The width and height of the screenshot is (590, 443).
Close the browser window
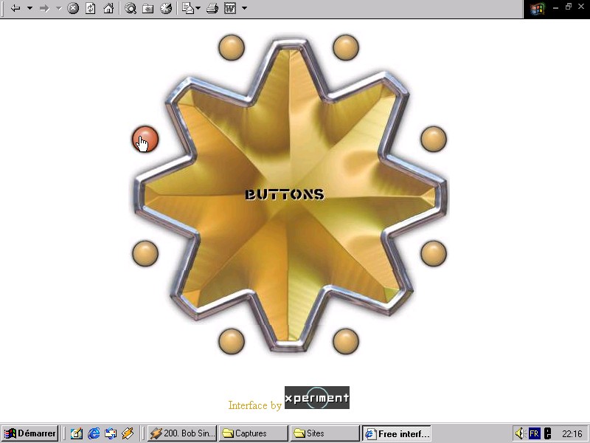pyautogui.click(x=581, y=7)
